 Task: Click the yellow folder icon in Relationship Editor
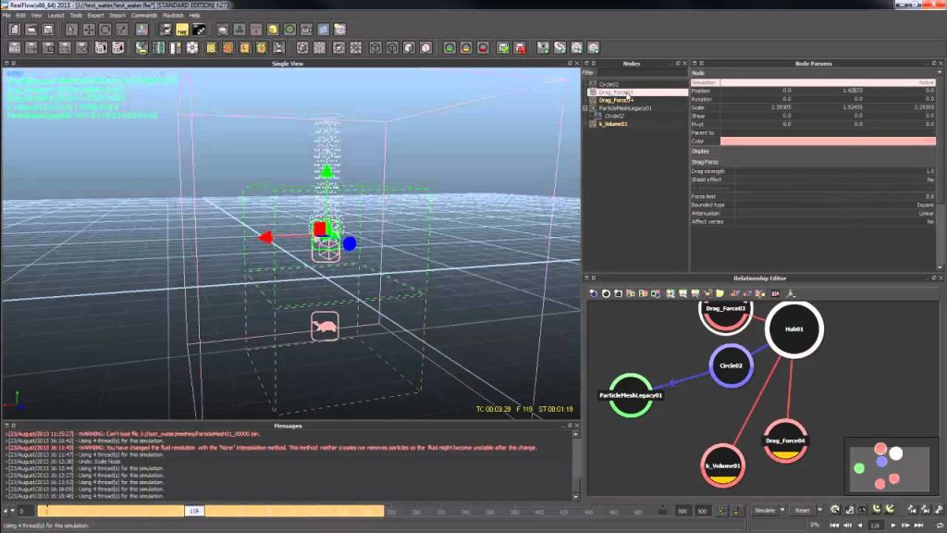coord(719,293)
